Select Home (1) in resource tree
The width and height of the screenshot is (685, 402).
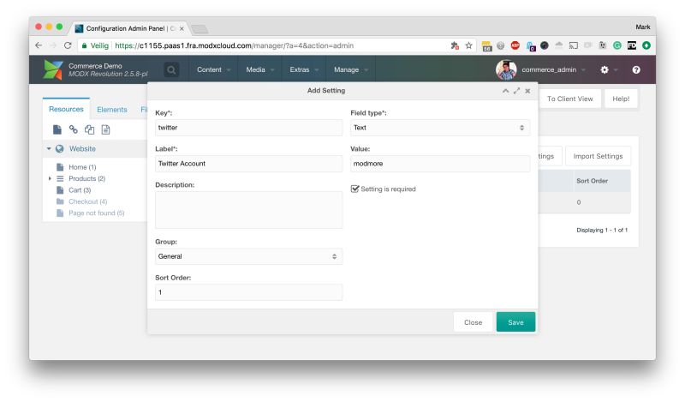82,167
